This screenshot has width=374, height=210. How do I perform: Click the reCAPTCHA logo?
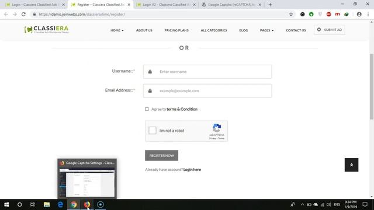[x=217, y=128]
